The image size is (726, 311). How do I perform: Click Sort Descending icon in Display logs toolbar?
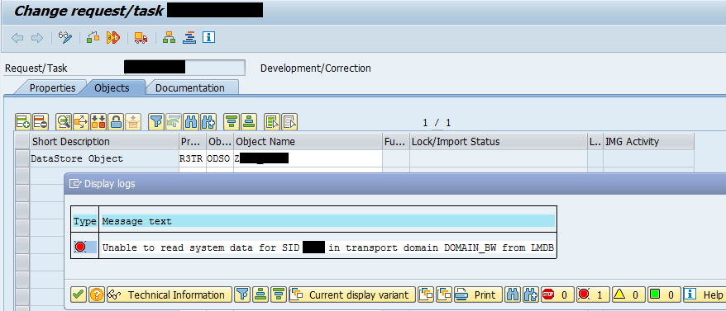279,295
